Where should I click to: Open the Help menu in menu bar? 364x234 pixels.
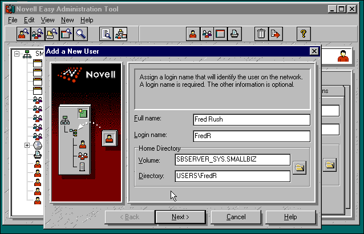click(87, 20)
